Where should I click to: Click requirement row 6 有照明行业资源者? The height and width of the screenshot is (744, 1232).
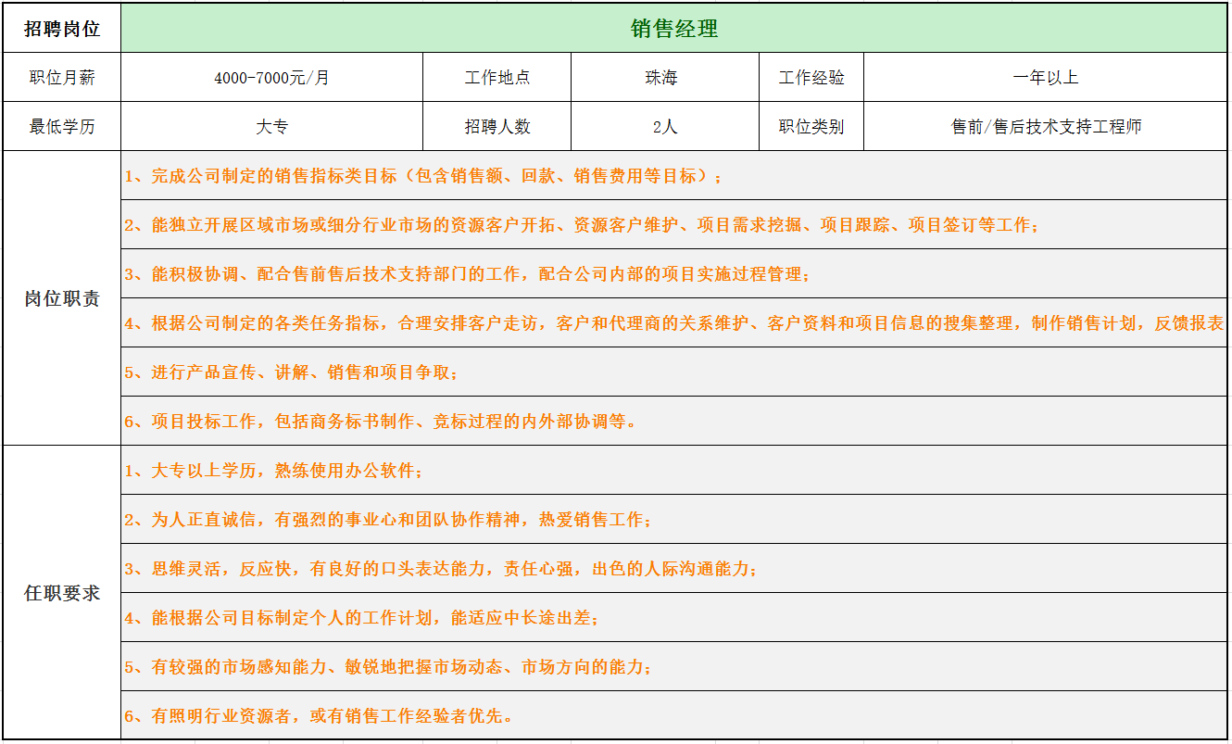point(674,715)
